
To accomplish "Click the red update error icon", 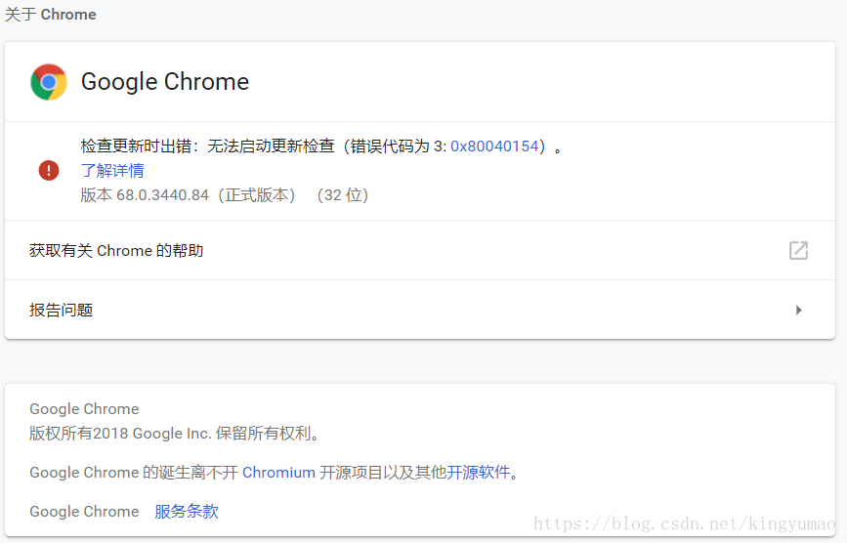I will click(x=49, y=171).
